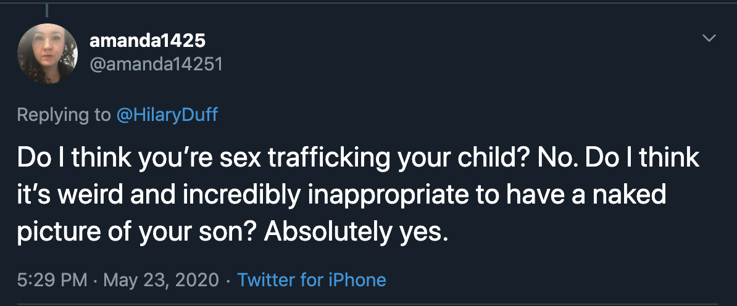Click amanda1425's profile avatar photo
The width and height of the screenshot is (737, 306).
pos(48,54)
